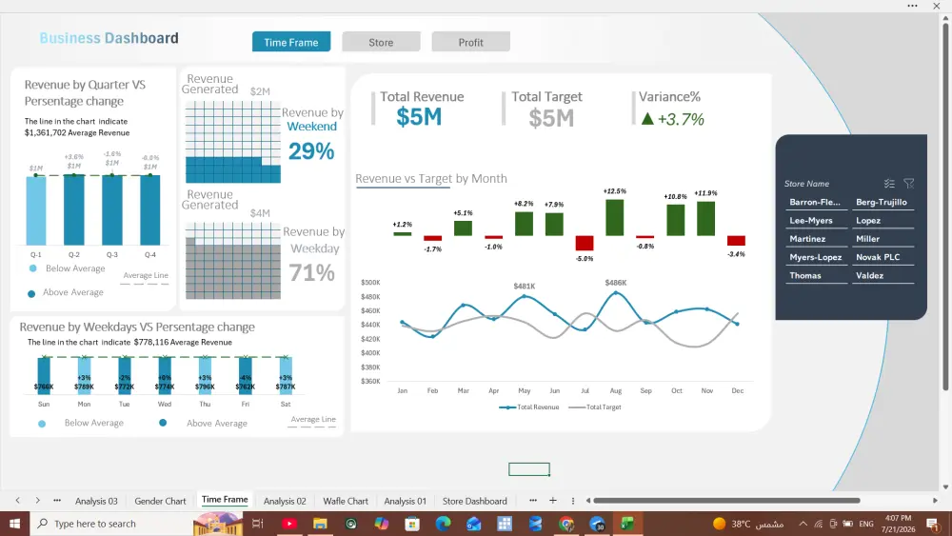Open the Copilot taskbar icon
This screenshot has width=952, height=536.
pos(382,524)
